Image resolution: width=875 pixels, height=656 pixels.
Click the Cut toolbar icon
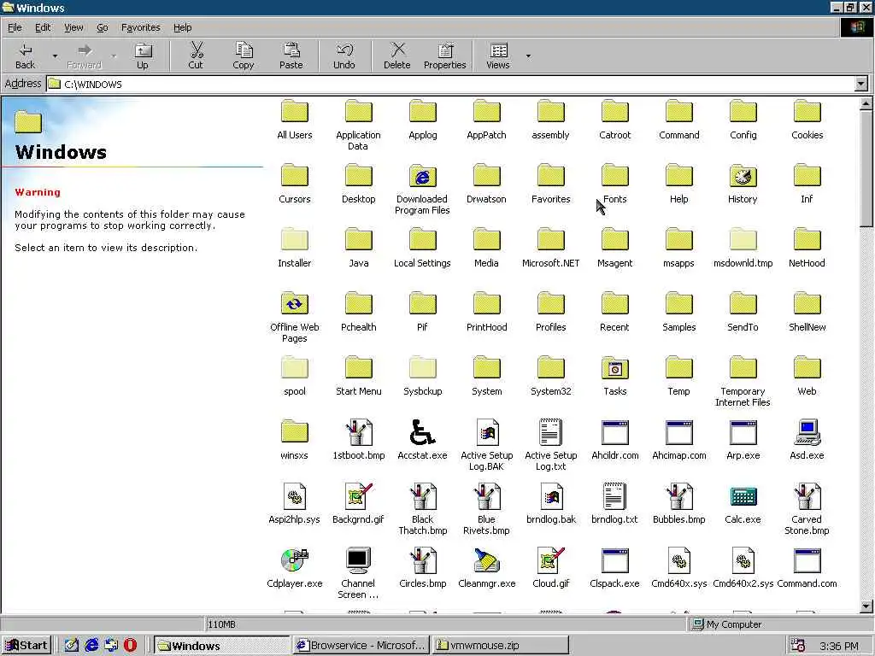pos(196,56)
